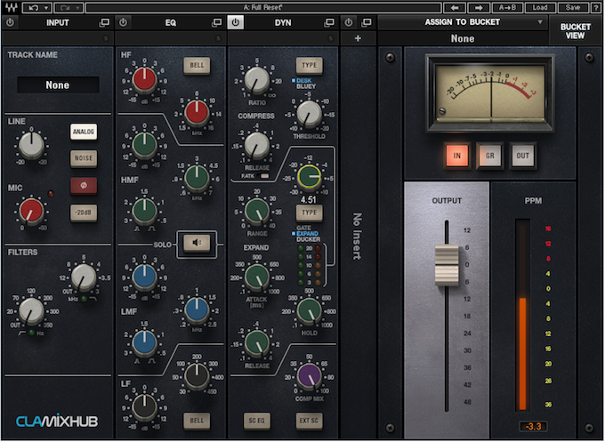Screen dimensions: 605x442
Task: Click the 4.51 value readout
Action: point(309,199)
